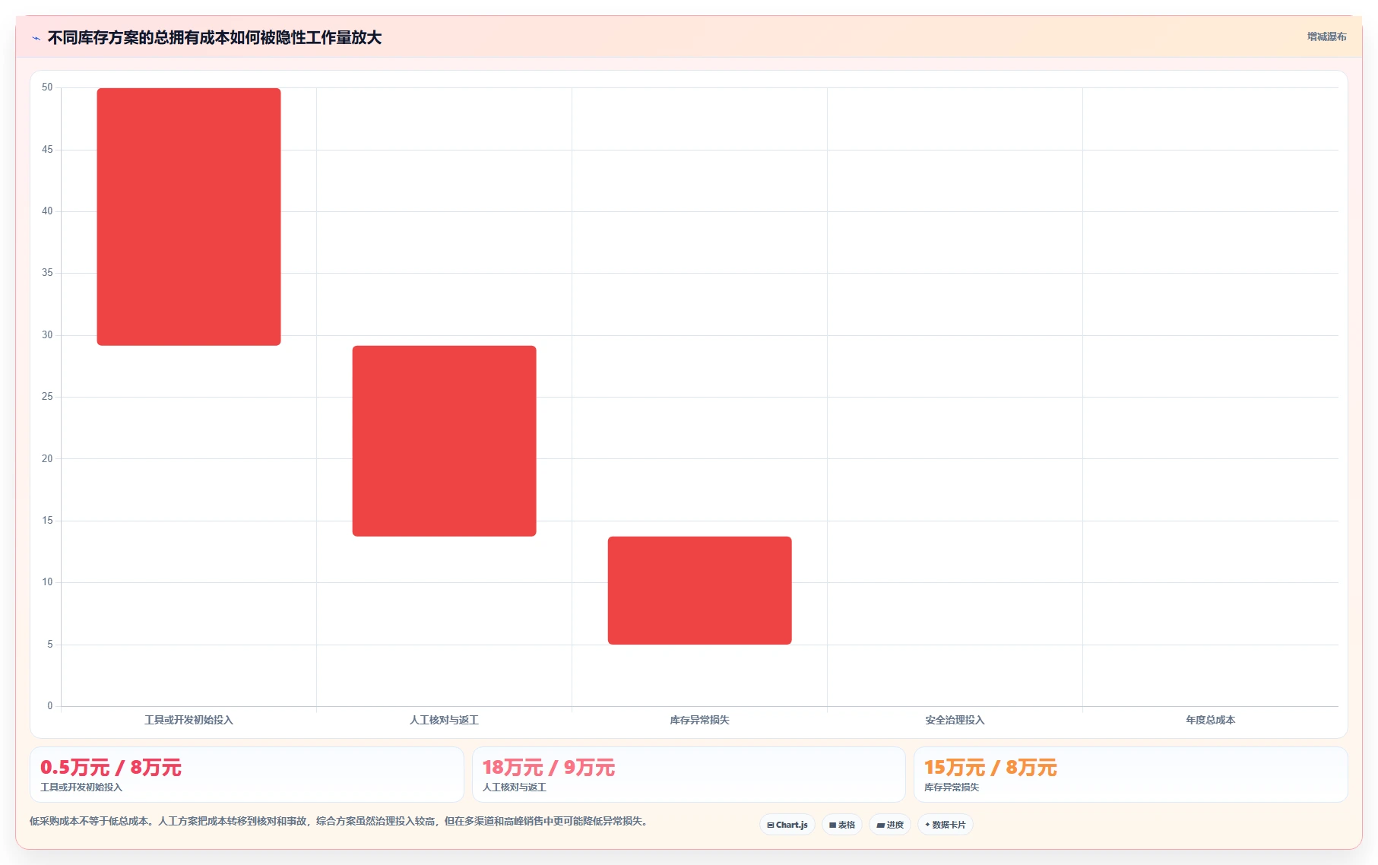Screen dimensions: 1378x865
Task: Click the x-axis label 人工核对与返工
Action: [x=444, y=720]
